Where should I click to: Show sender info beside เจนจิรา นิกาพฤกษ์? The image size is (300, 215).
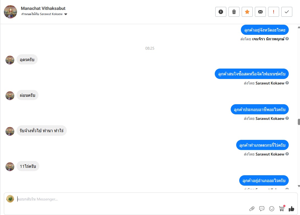pyautogui.click(x=287, y=39)
